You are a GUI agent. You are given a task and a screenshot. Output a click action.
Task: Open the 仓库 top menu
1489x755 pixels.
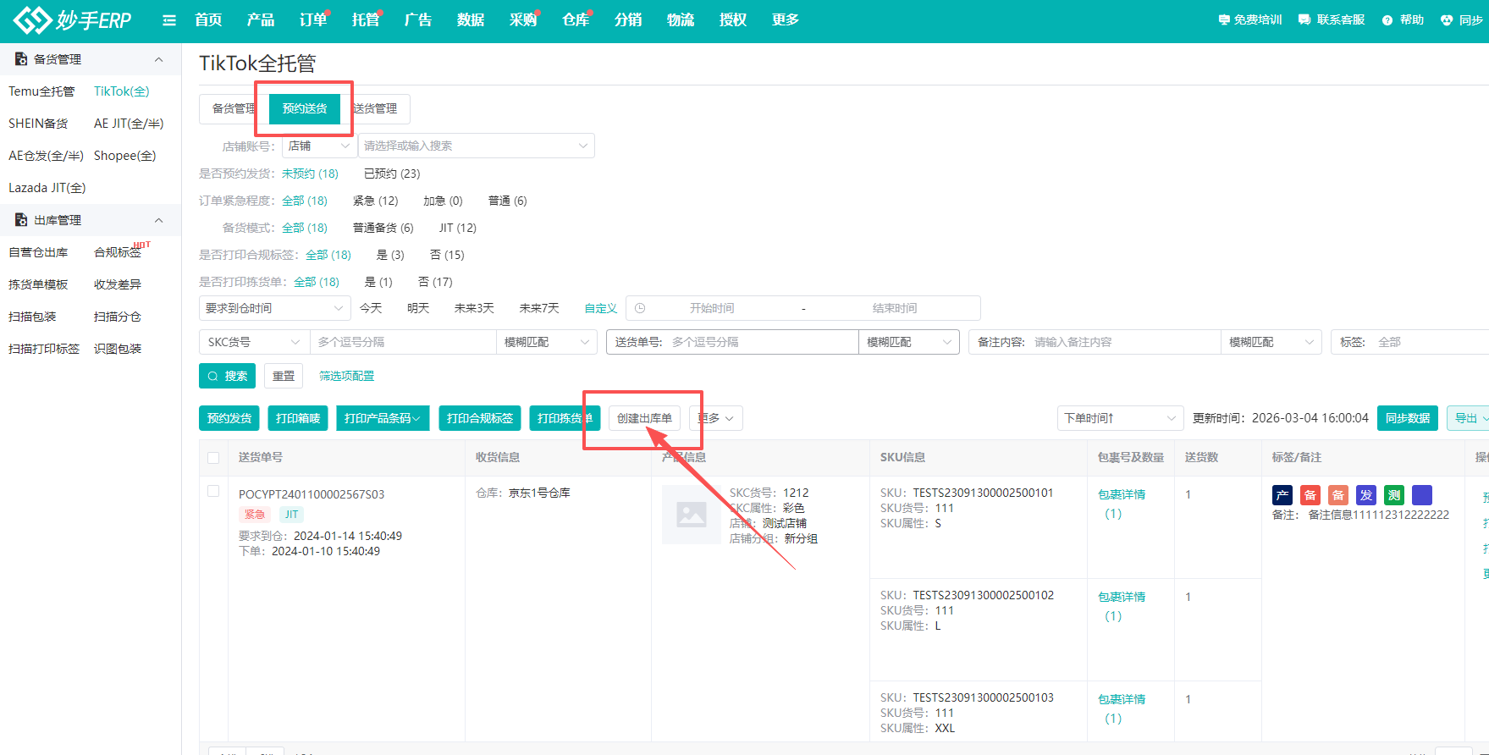coord(575,20)
